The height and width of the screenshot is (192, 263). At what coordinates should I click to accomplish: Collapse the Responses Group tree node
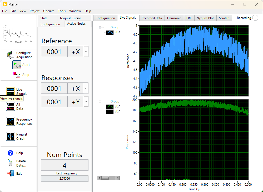click(100, 102)
